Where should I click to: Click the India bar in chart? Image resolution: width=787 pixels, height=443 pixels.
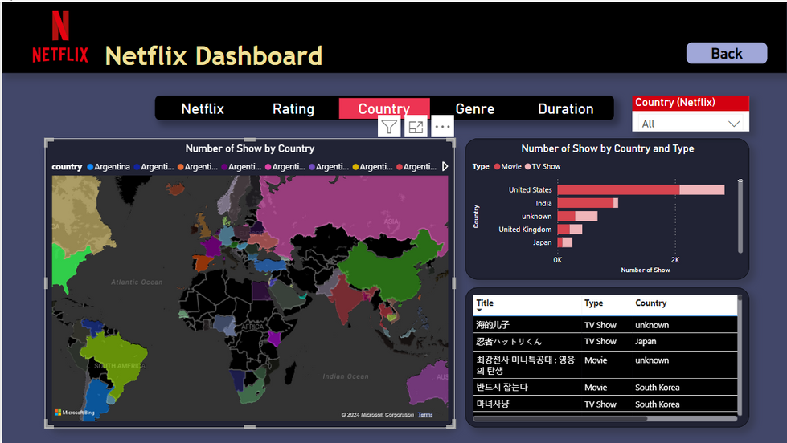(x=588, y=203)
